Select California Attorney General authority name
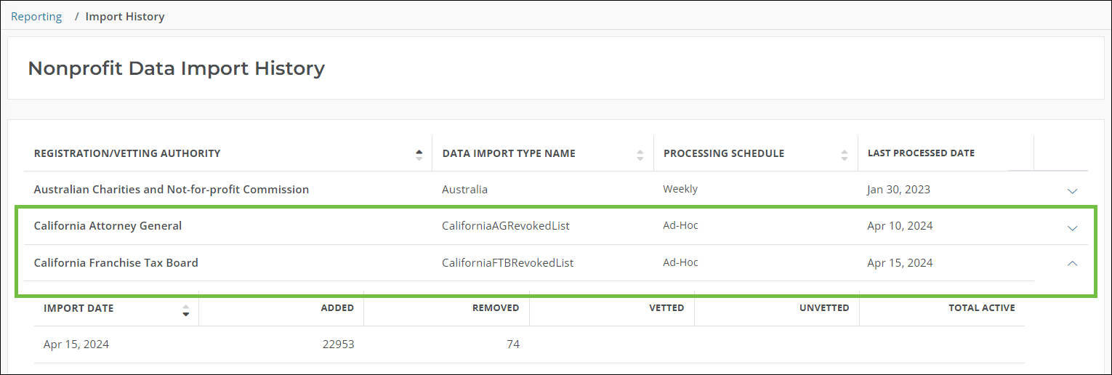 [108, 226]
